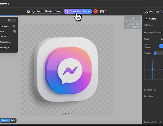
Task: Export as GLB
Action: pyautogui.click(x=158, y=11)
